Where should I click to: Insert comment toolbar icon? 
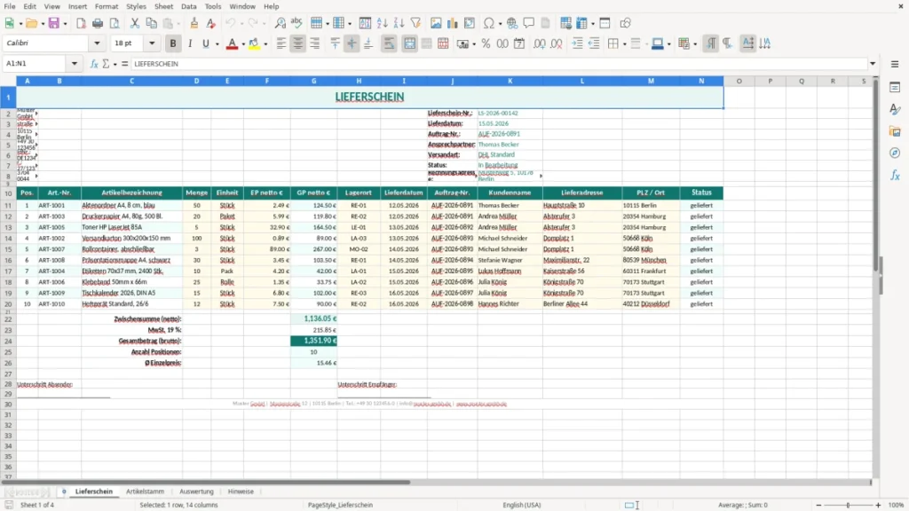529,23
